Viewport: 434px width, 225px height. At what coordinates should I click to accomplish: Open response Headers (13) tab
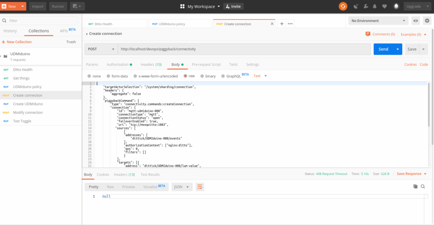[x=124, y=175]
